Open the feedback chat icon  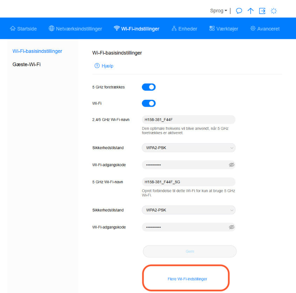239,11
